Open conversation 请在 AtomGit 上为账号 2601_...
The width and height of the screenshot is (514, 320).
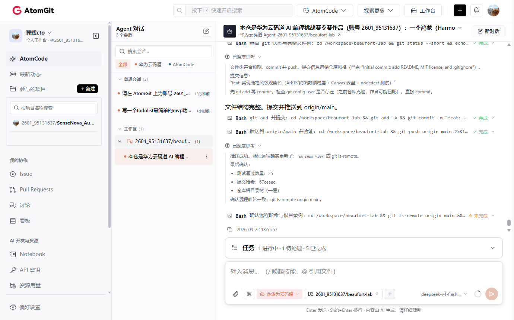(x=164, y=94)
